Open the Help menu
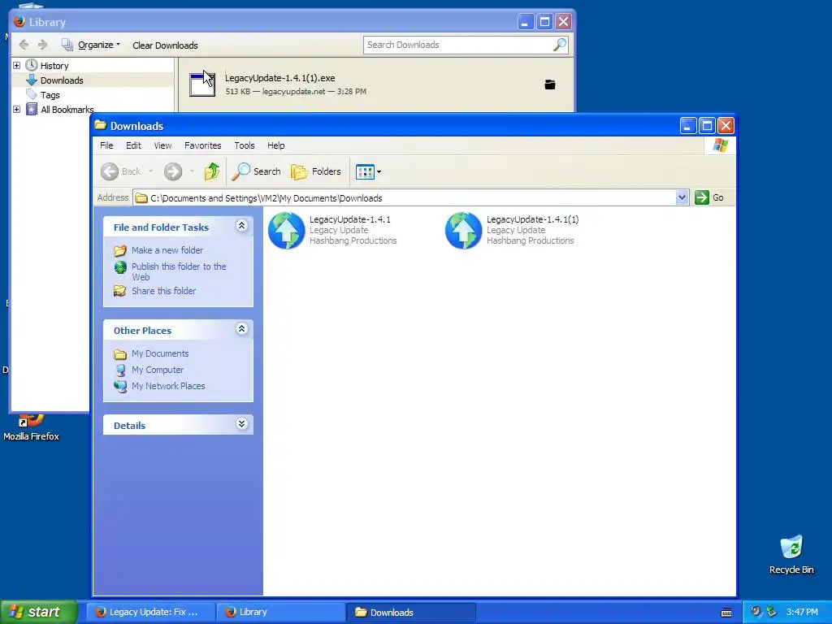 point(275,145)
